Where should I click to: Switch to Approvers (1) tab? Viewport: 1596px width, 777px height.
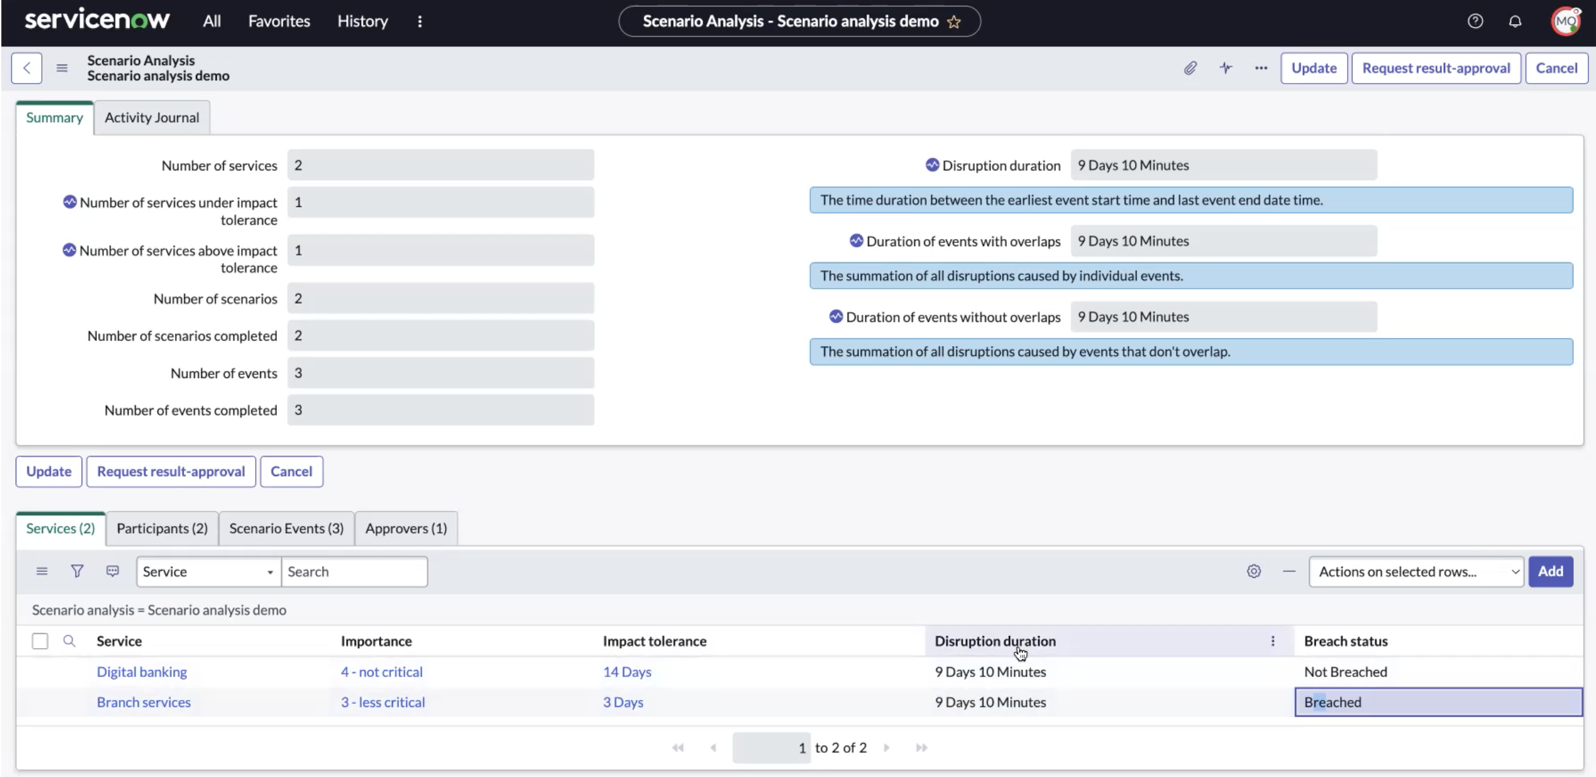pos(406,528)
